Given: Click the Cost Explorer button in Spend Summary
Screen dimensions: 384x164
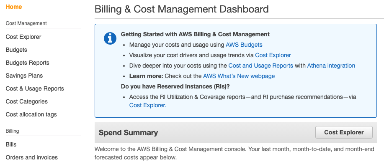Looking at the screenshot, I should point(344,133).
